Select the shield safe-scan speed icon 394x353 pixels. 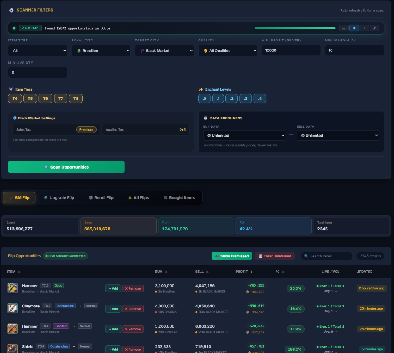(x=354, y=28)
